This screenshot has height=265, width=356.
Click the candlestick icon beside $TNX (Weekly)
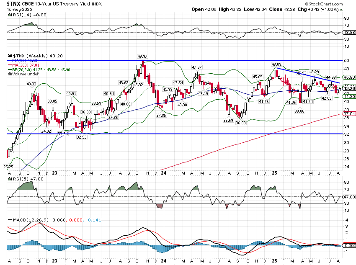[x=9, y=55]
